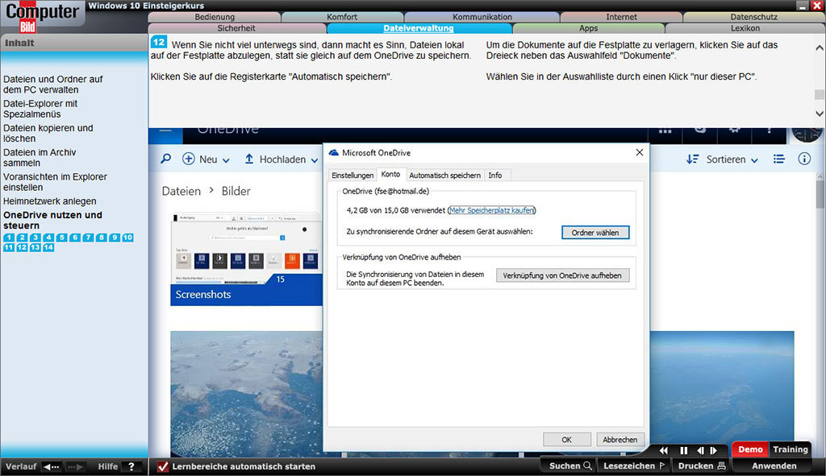Open the Sicherheit course tab
826x476 pixels.
(236, 28)
